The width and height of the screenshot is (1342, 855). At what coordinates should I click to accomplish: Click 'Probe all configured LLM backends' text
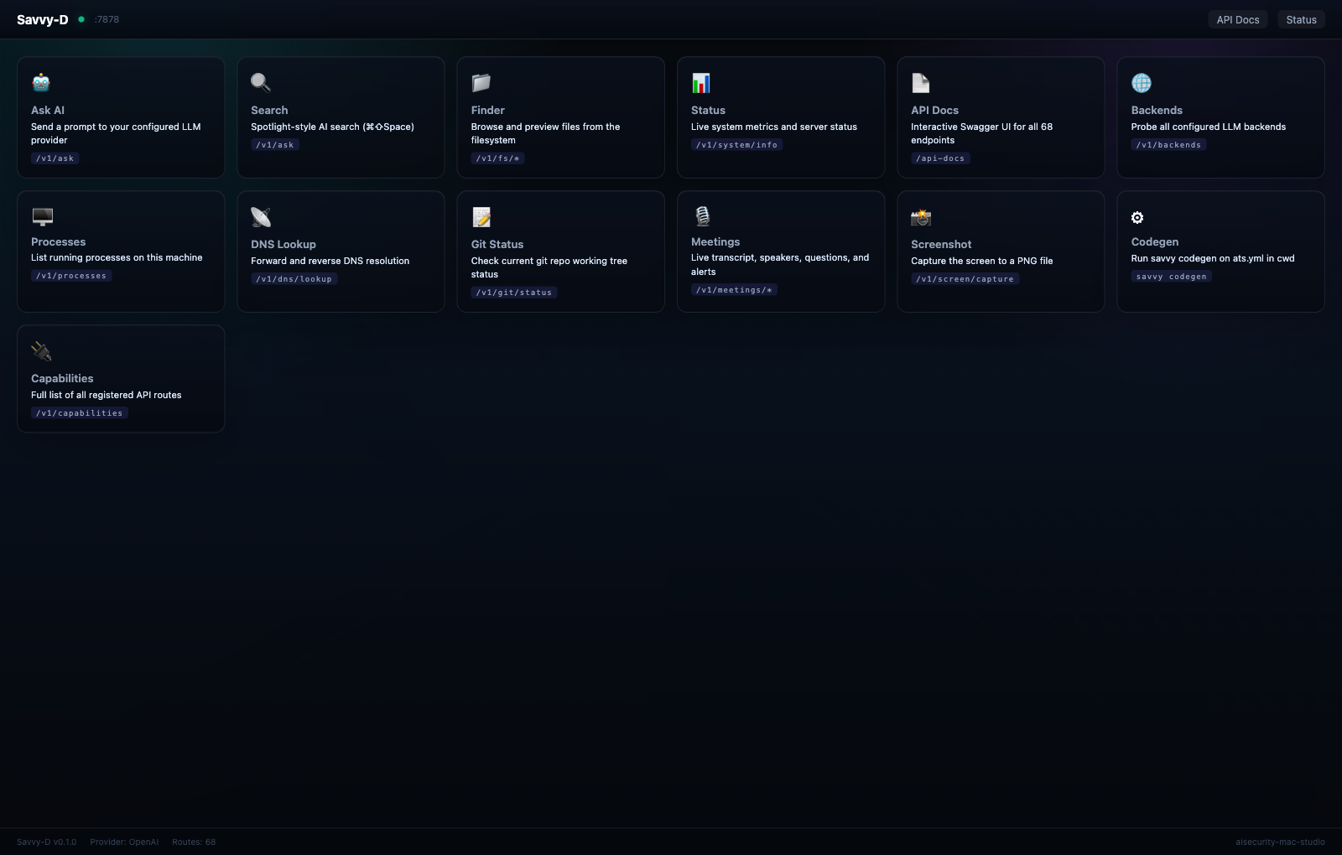pos(1208,127)
